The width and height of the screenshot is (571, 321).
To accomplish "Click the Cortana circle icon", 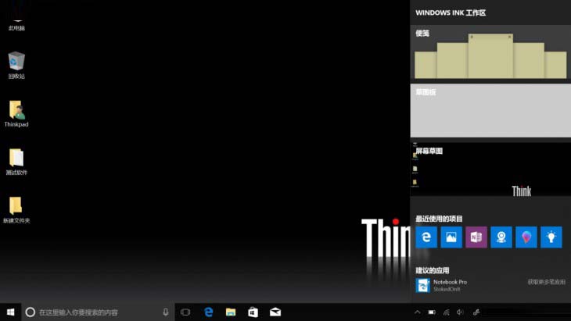I will coord(31,312).
